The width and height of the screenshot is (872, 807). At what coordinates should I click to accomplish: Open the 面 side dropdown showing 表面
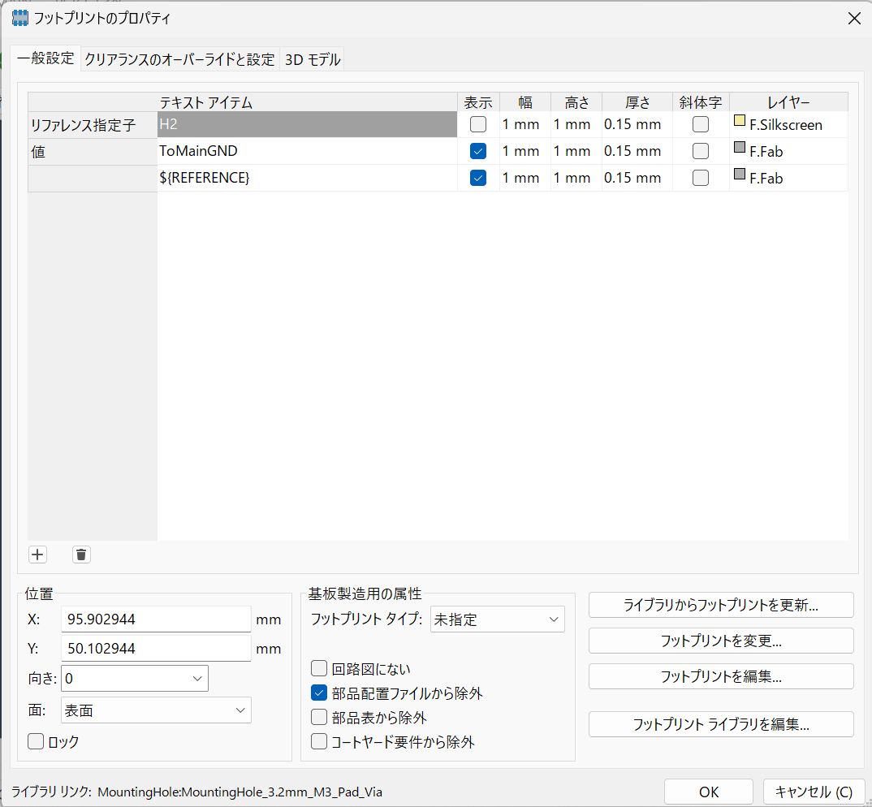tap(156, 710)
